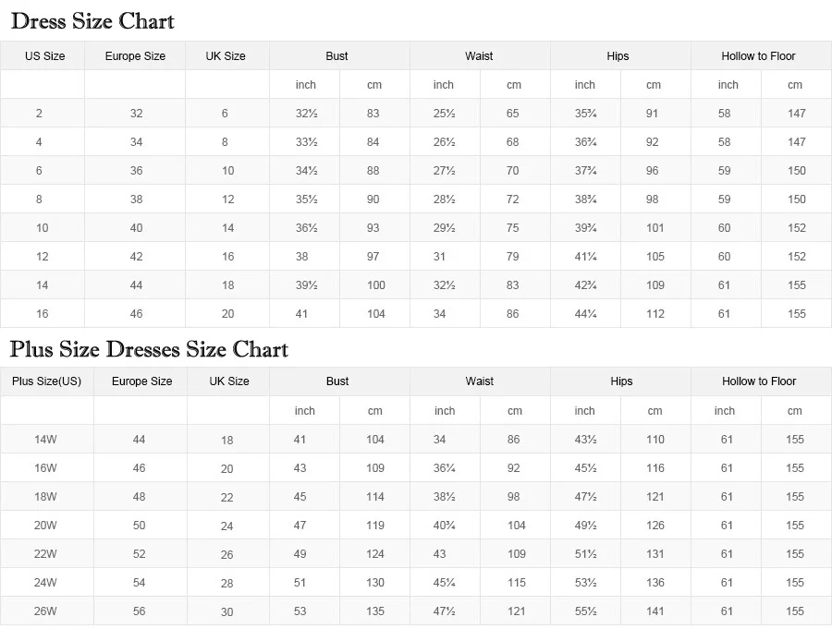The image size is (832, 629).
Task: Click the Europe size 56 cell
Action: tap(139, 611)
